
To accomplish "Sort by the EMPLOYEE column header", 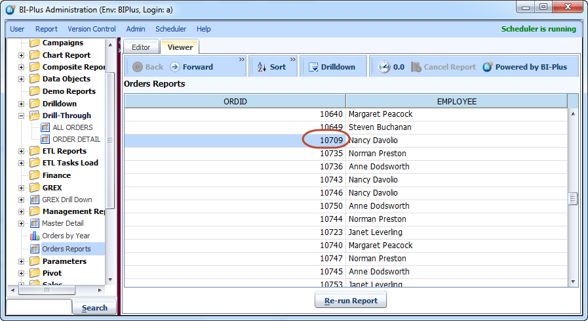I will click(x=456, y=101).
